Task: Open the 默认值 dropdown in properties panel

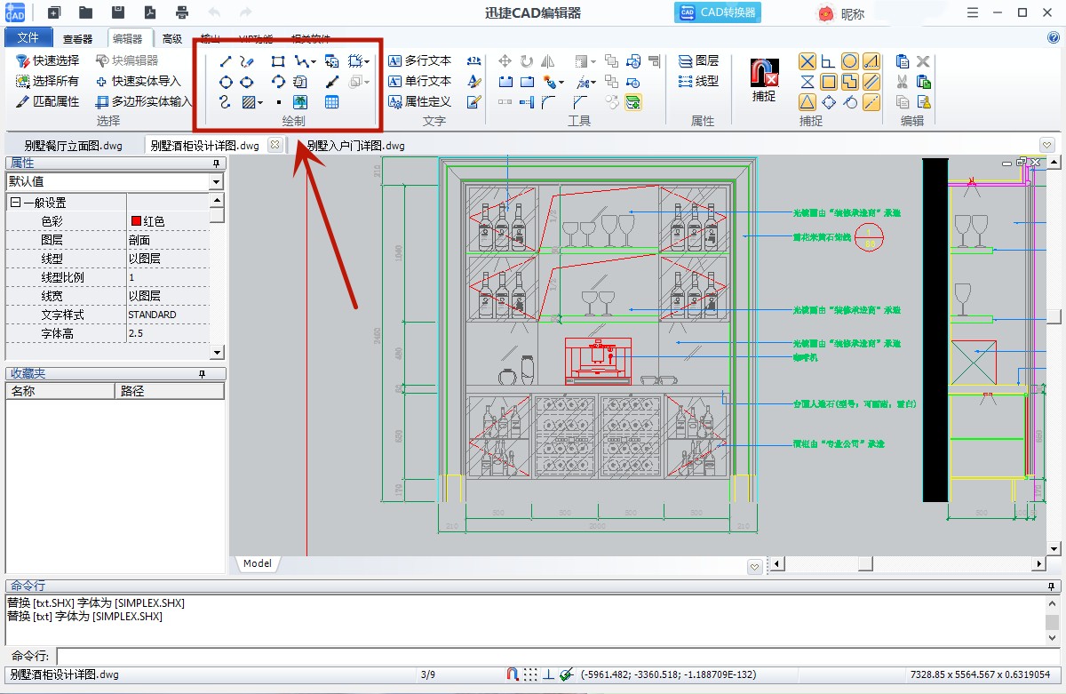Action: coord(216,181)
